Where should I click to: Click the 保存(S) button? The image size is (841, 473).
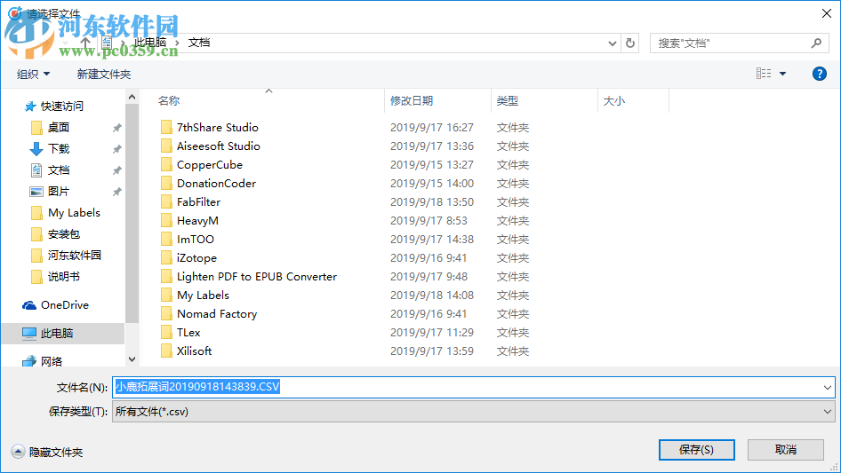click(696, 449)
